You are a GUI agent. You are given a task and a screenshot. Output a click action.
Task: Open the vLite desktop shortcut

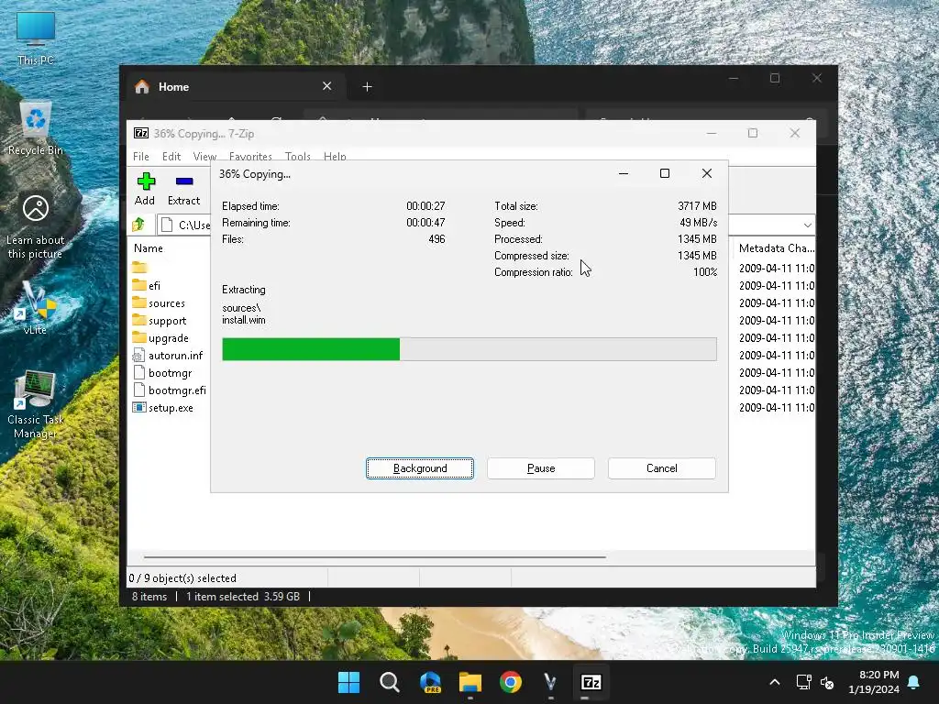[x=35, y=308]
